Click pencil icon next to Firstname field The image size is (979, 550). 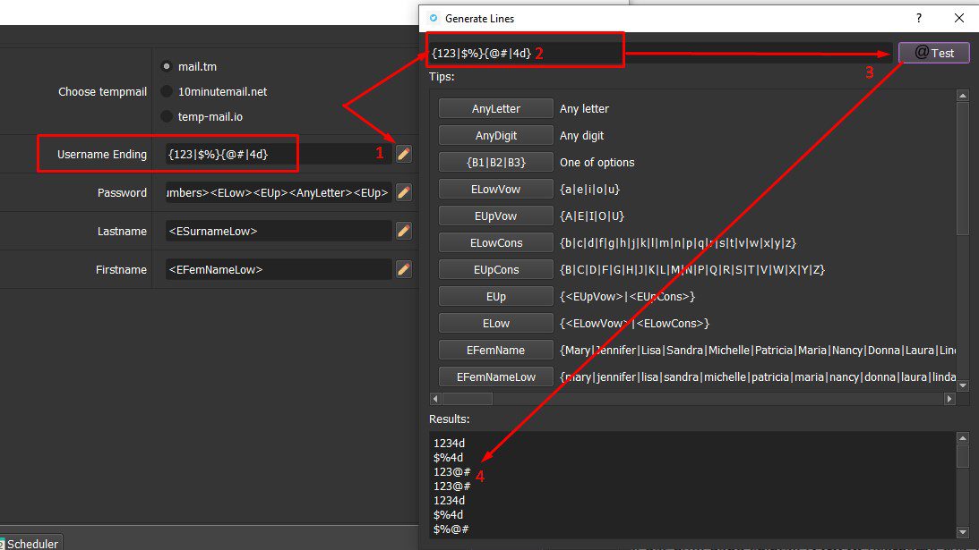(x=404, y=269)
